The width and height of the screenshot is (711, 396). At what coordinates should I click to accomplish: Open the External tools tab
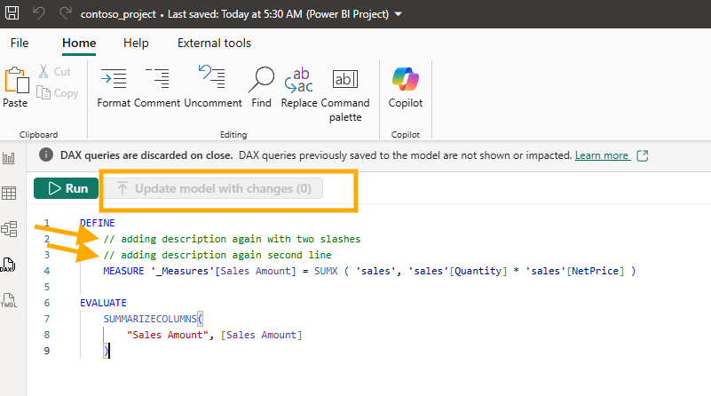pyautogui.click(x=214, y=43)
